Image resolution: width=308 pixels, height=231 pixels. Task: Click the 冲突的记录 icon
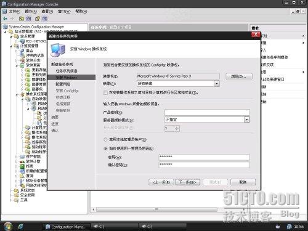pos(22,55)
